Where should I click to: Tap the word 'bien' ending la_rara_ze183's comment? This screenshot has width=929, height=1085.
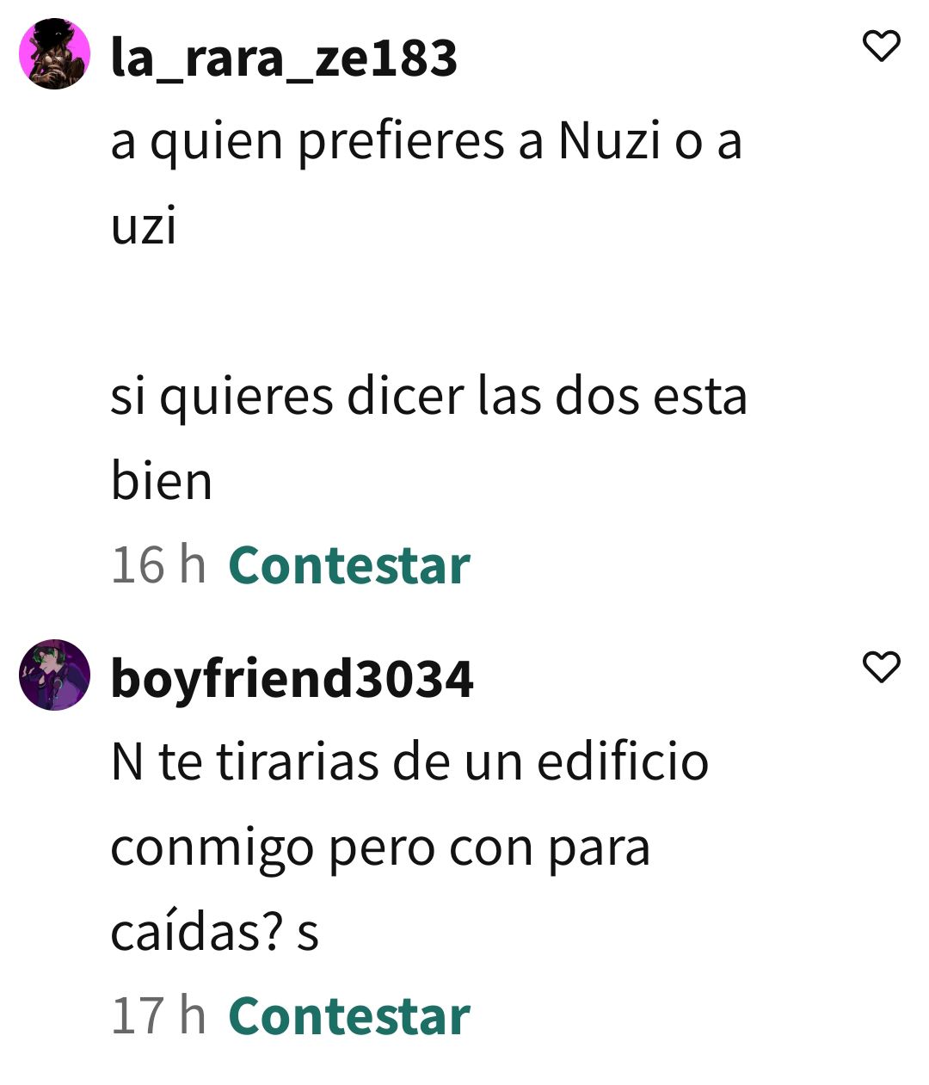(162, 480)
